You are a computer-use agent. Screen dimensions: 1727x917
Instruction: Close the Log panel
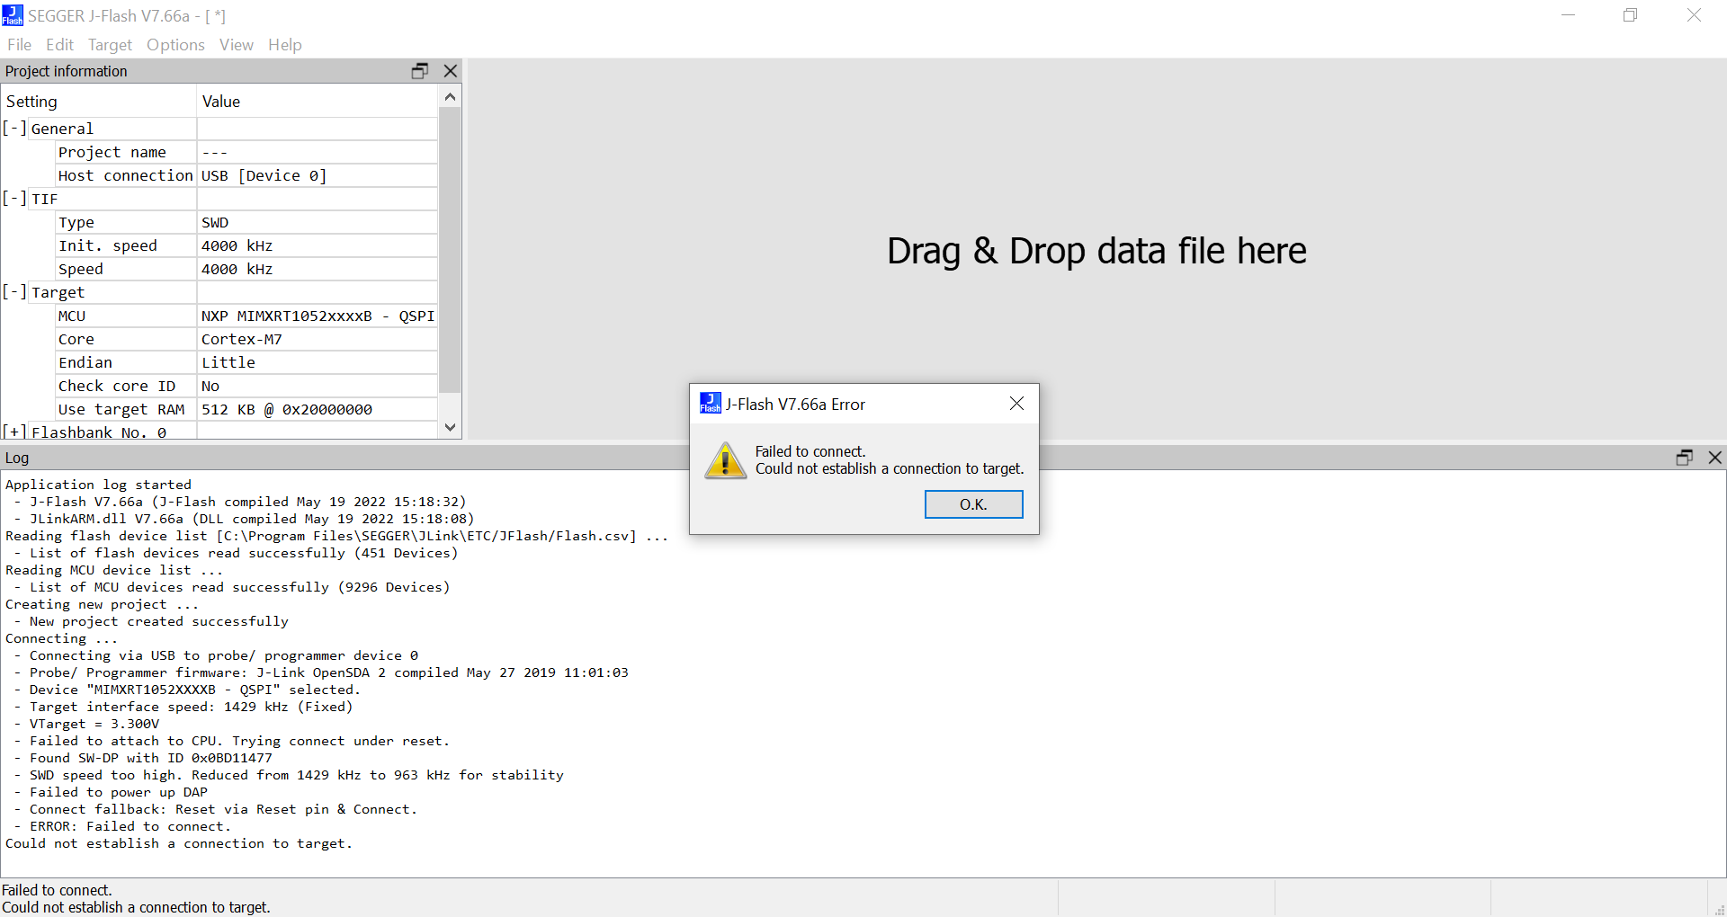(x=1714, y=458)
